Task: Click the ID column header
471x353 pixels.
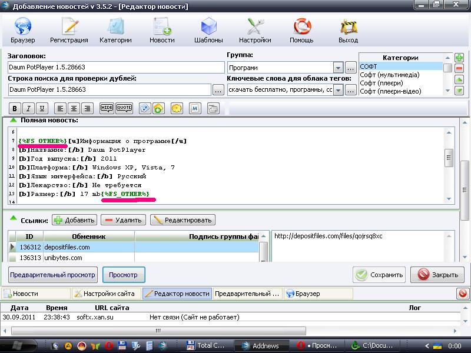Action: tap(29, 237)
